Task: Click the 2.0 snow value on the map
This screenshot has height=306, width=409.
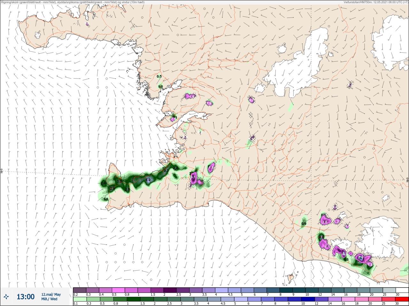Action: click(x=325, y=222)
